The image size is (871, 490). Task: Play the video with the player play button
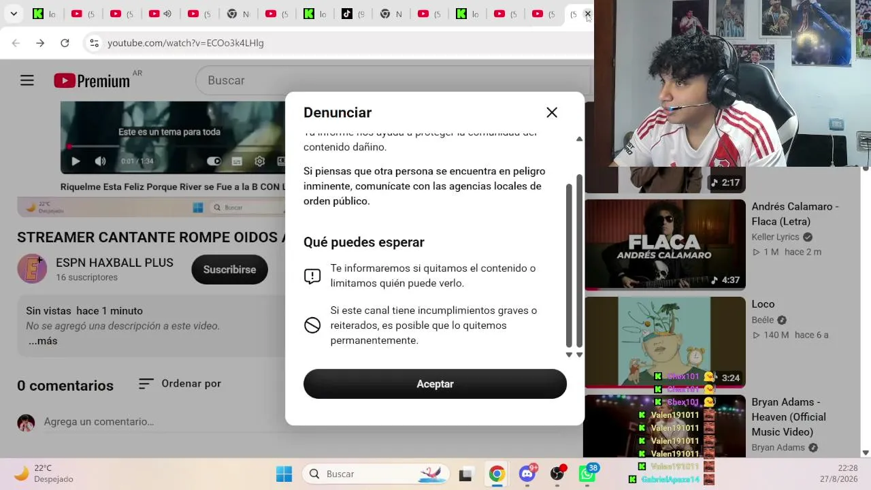[76, 161]
